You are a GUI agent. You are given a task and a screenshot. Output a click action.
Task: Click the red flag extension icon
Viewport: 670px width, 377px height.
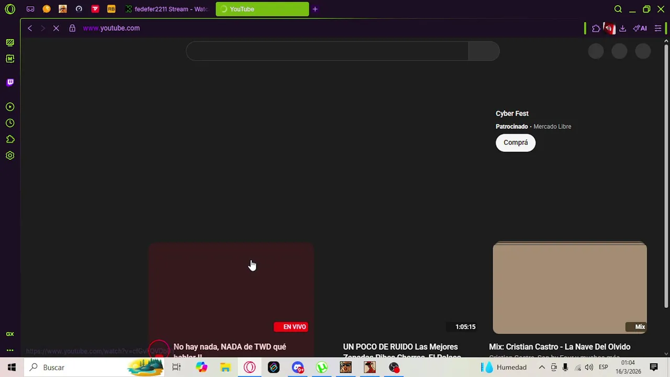609,28
